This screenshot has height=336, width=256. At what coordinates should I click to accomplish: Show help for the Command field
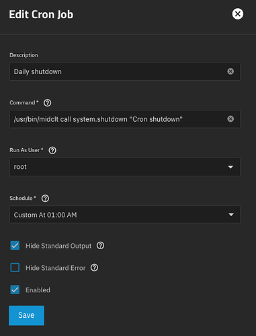pos(47,103)
